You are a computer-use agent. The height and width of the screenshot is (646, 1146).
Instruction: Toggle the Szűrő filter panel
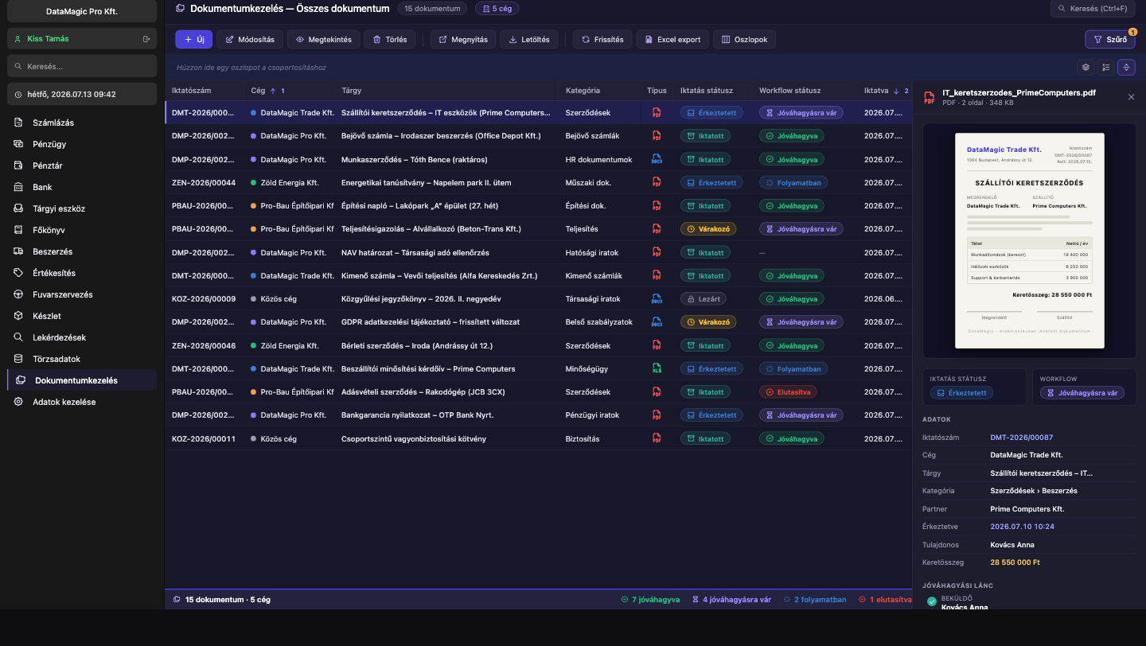[1109, 39]
